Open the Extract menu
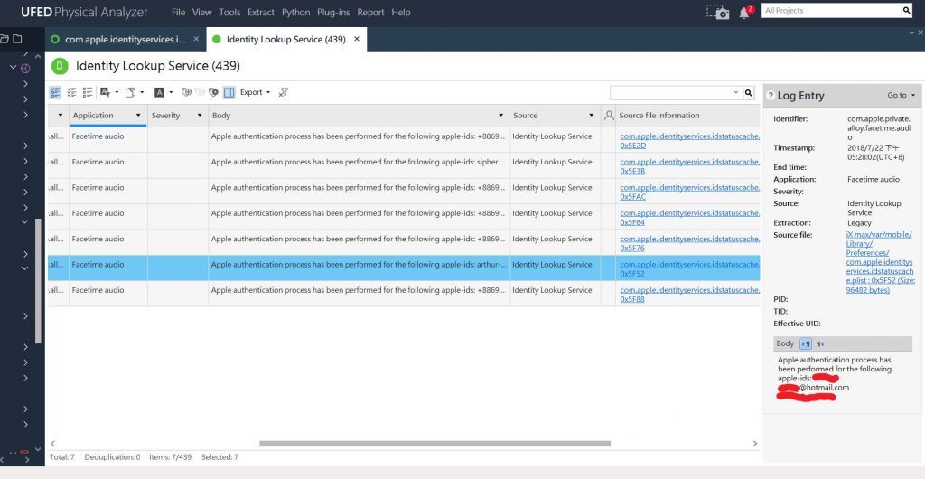 point(261,13)
